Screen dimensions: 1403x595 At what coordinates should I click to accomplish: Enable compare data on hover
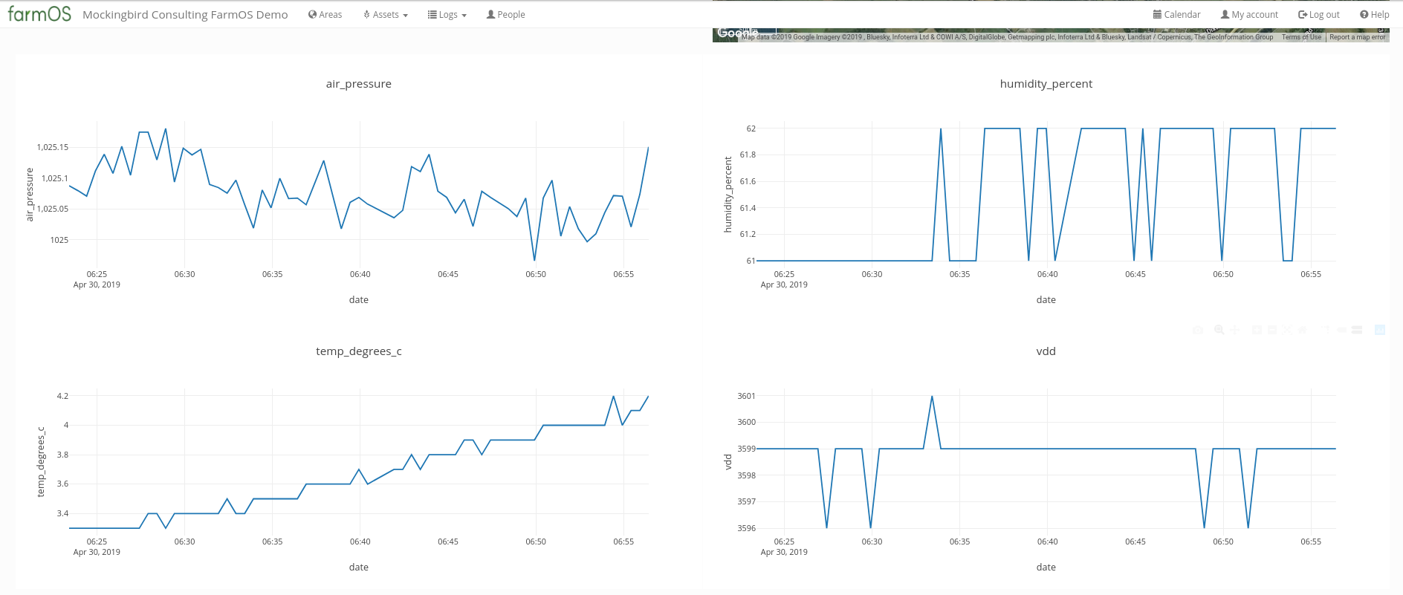(x=1357, y=330)
